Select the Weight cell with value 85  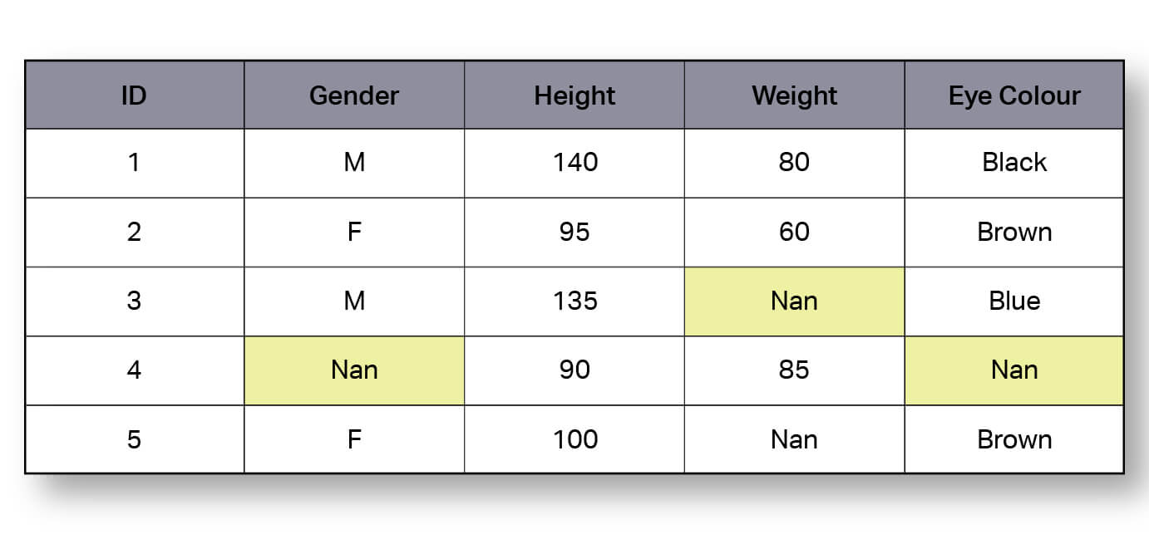coord(794,370)
